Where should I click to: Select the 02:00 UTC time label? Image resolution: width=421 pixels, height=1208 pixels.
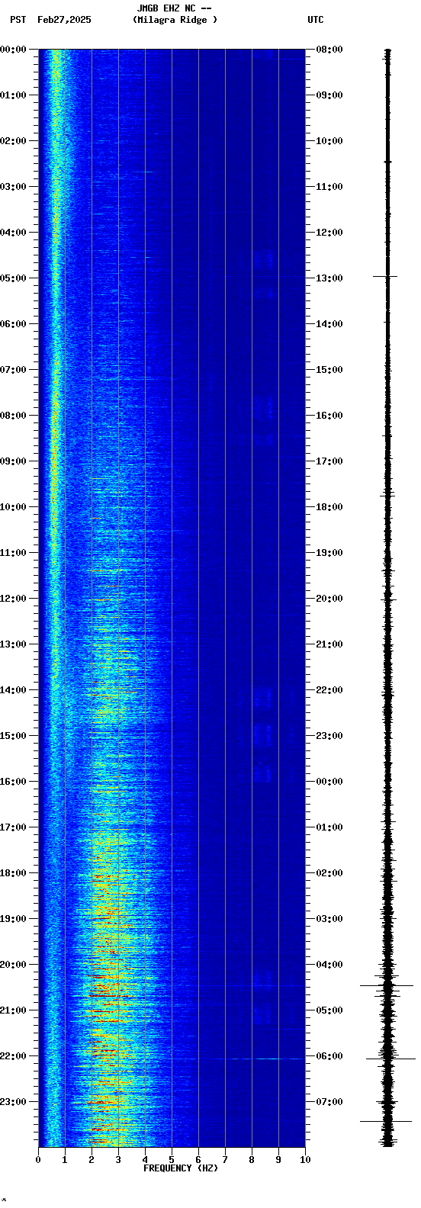[329, 873]
